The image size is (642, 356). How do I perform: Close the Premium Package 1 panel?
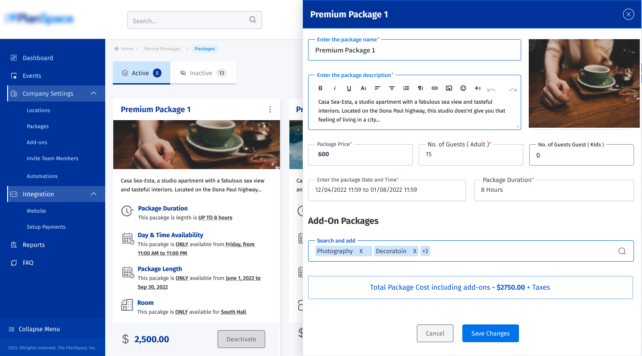628,14
